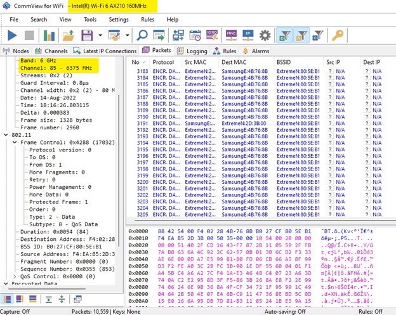Open options with the gear icon
The height and width of the screenshot is (315, 396).
[265, 35]
